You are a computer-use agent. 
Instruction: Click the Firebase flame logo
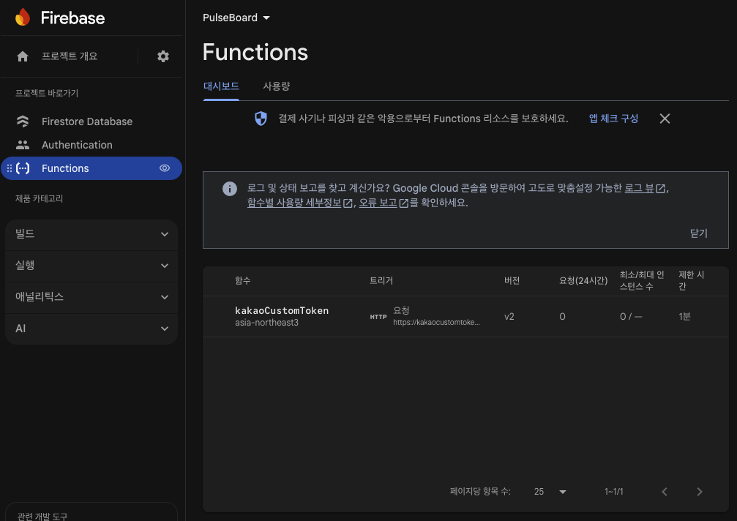23,18
